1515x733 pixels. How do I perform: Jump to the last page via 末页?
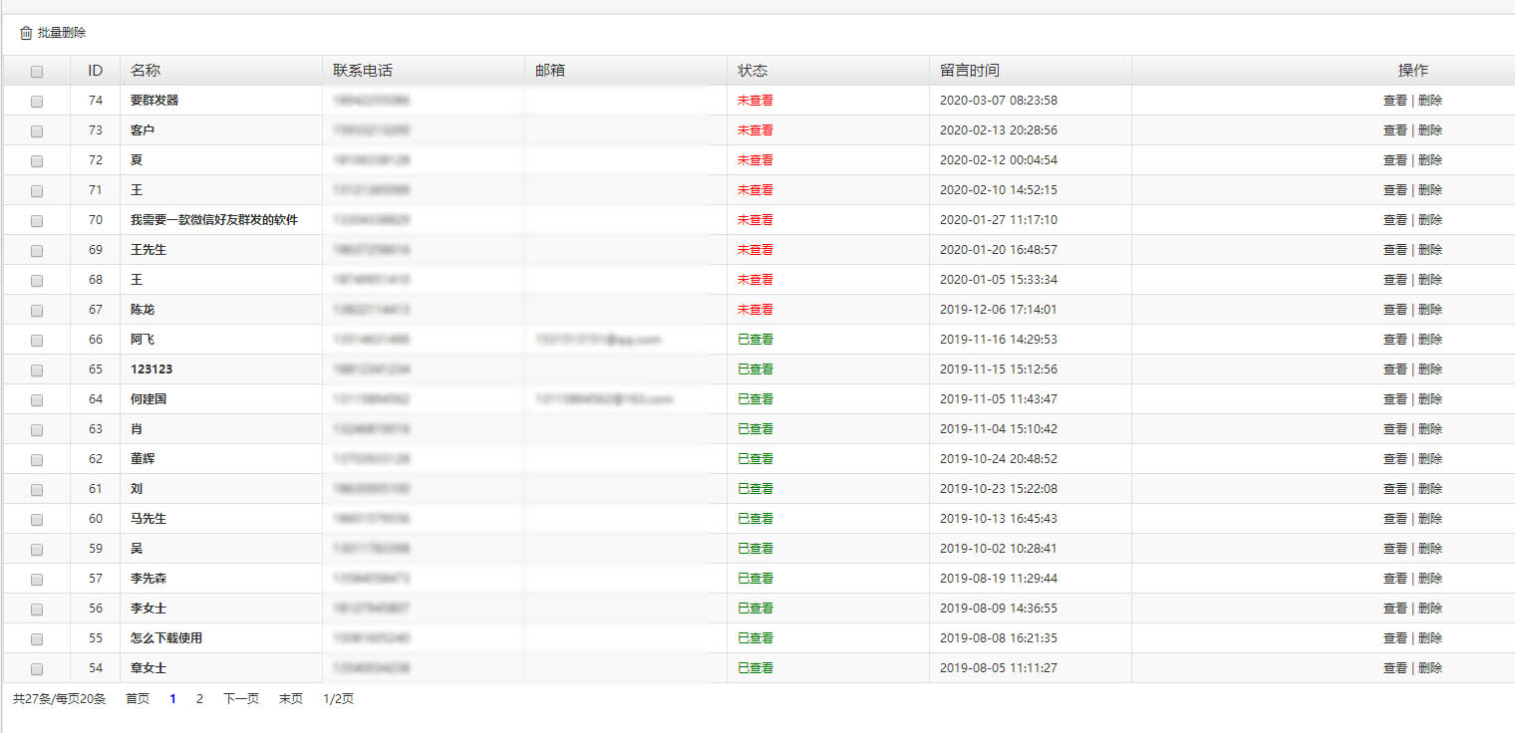click(291, 699)
